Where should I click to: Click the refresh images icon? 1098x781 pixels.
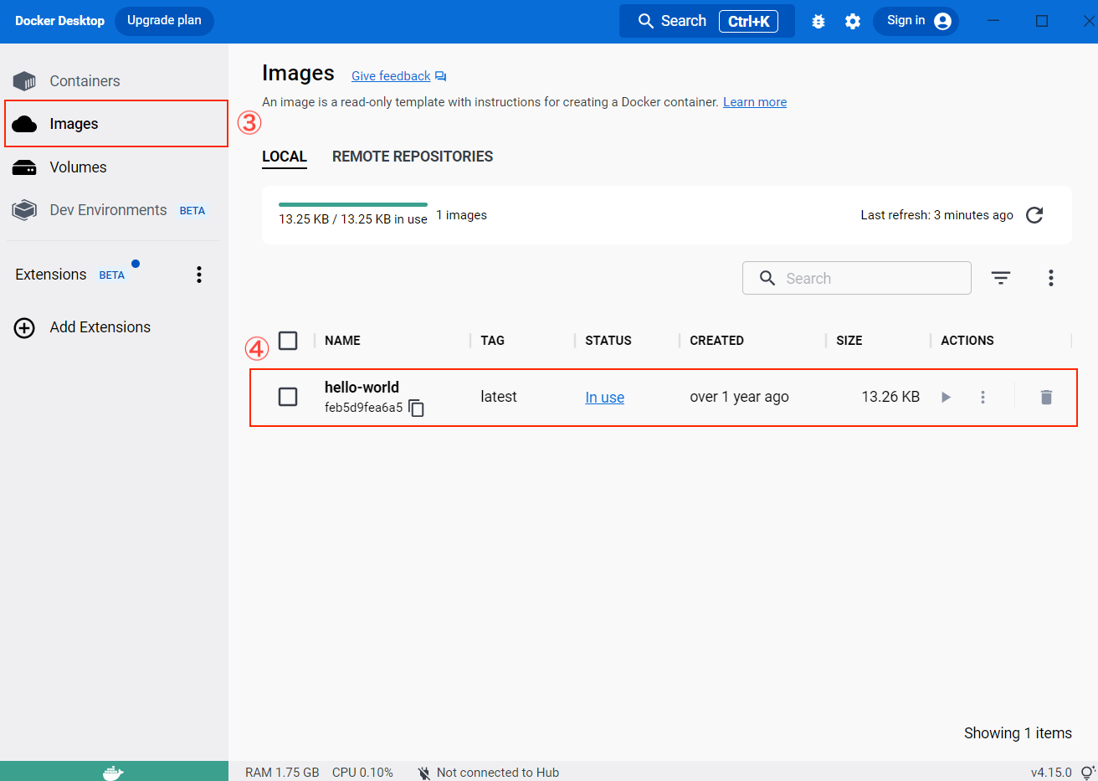tap(1034, 215)
